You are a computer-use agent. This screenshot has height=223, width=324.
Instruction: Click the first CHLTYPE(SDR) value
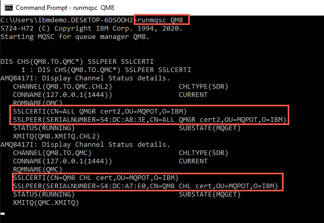(x=203, y=87)
